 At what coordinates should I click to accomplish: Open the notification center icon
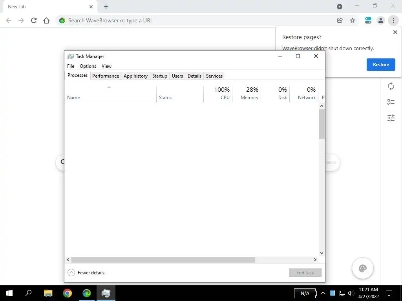click(x=389, y=293)
